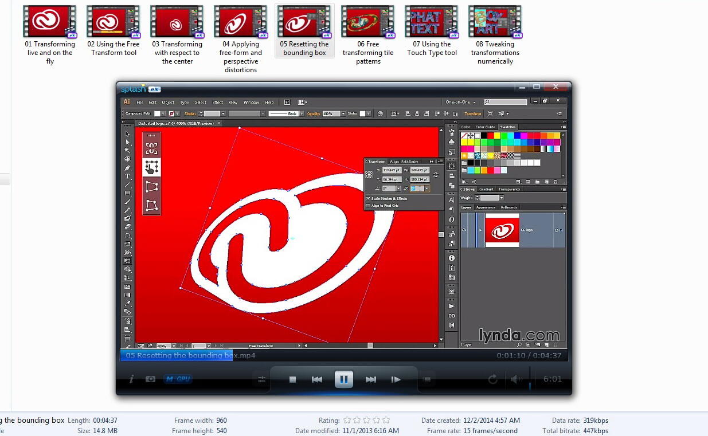Take a snapshot with the camera icon

click(x=150, y=379)
